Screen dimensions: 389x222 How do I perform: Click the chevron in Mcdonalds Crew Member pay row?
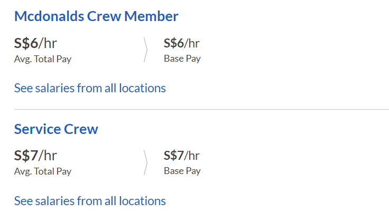pyautogui.click(x=145, y=50)
